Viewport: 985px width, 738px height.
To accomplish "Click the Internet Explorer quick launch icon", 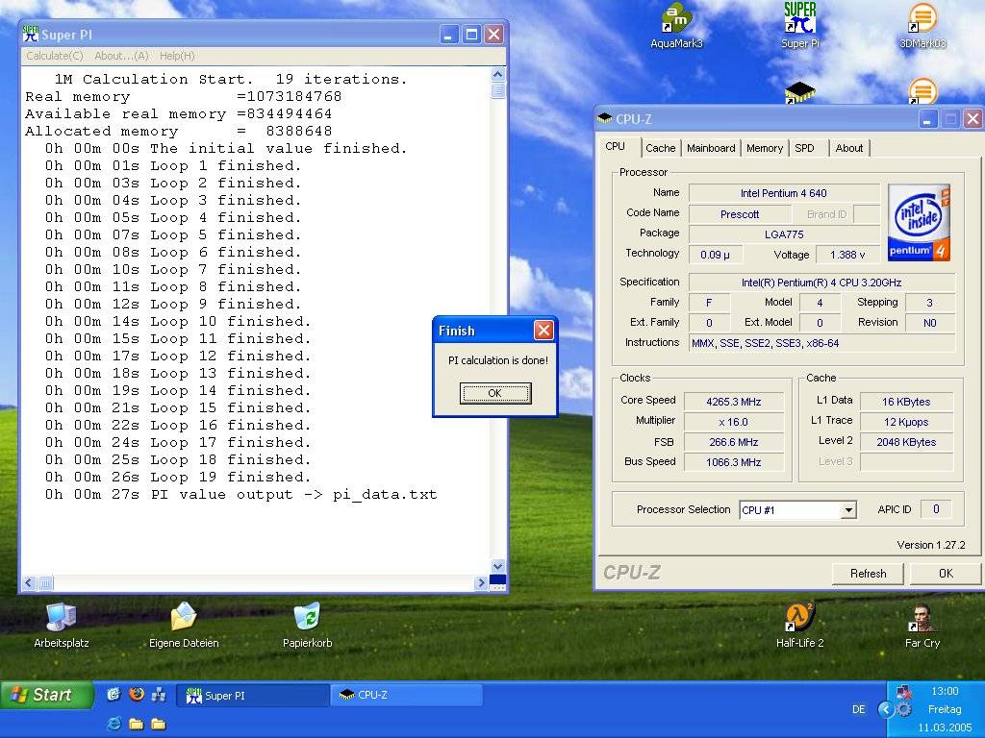I will click(114, 724).
